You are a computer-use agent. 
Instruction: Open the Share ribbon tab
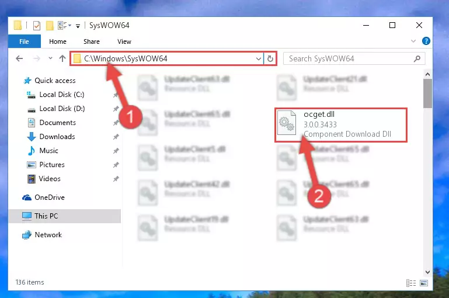[92, 41]
